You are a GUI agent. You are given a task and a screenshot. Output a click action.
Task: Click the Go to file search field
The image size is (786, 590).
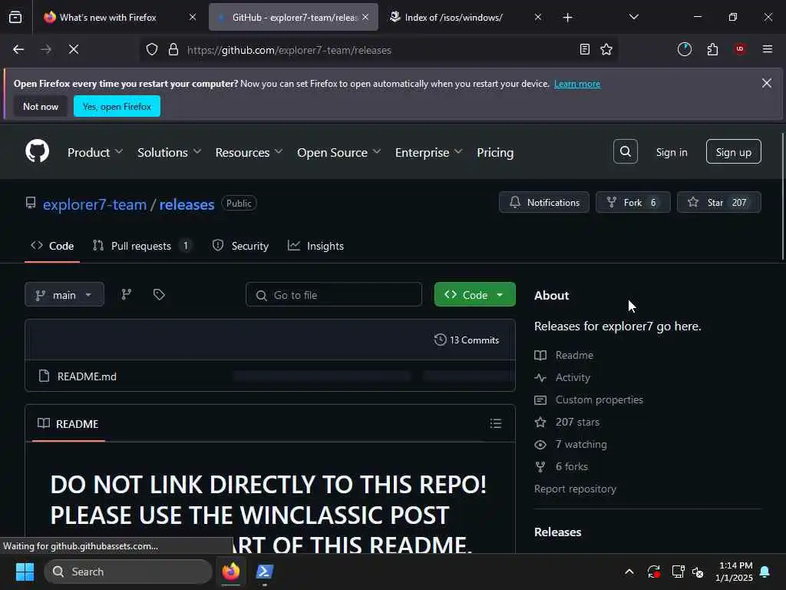click(333, 294)
